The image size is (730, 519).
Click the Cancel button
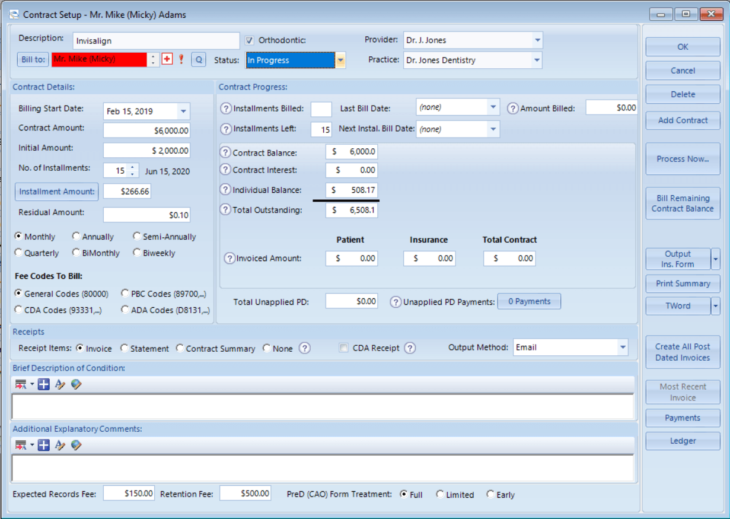click(683, 71)
